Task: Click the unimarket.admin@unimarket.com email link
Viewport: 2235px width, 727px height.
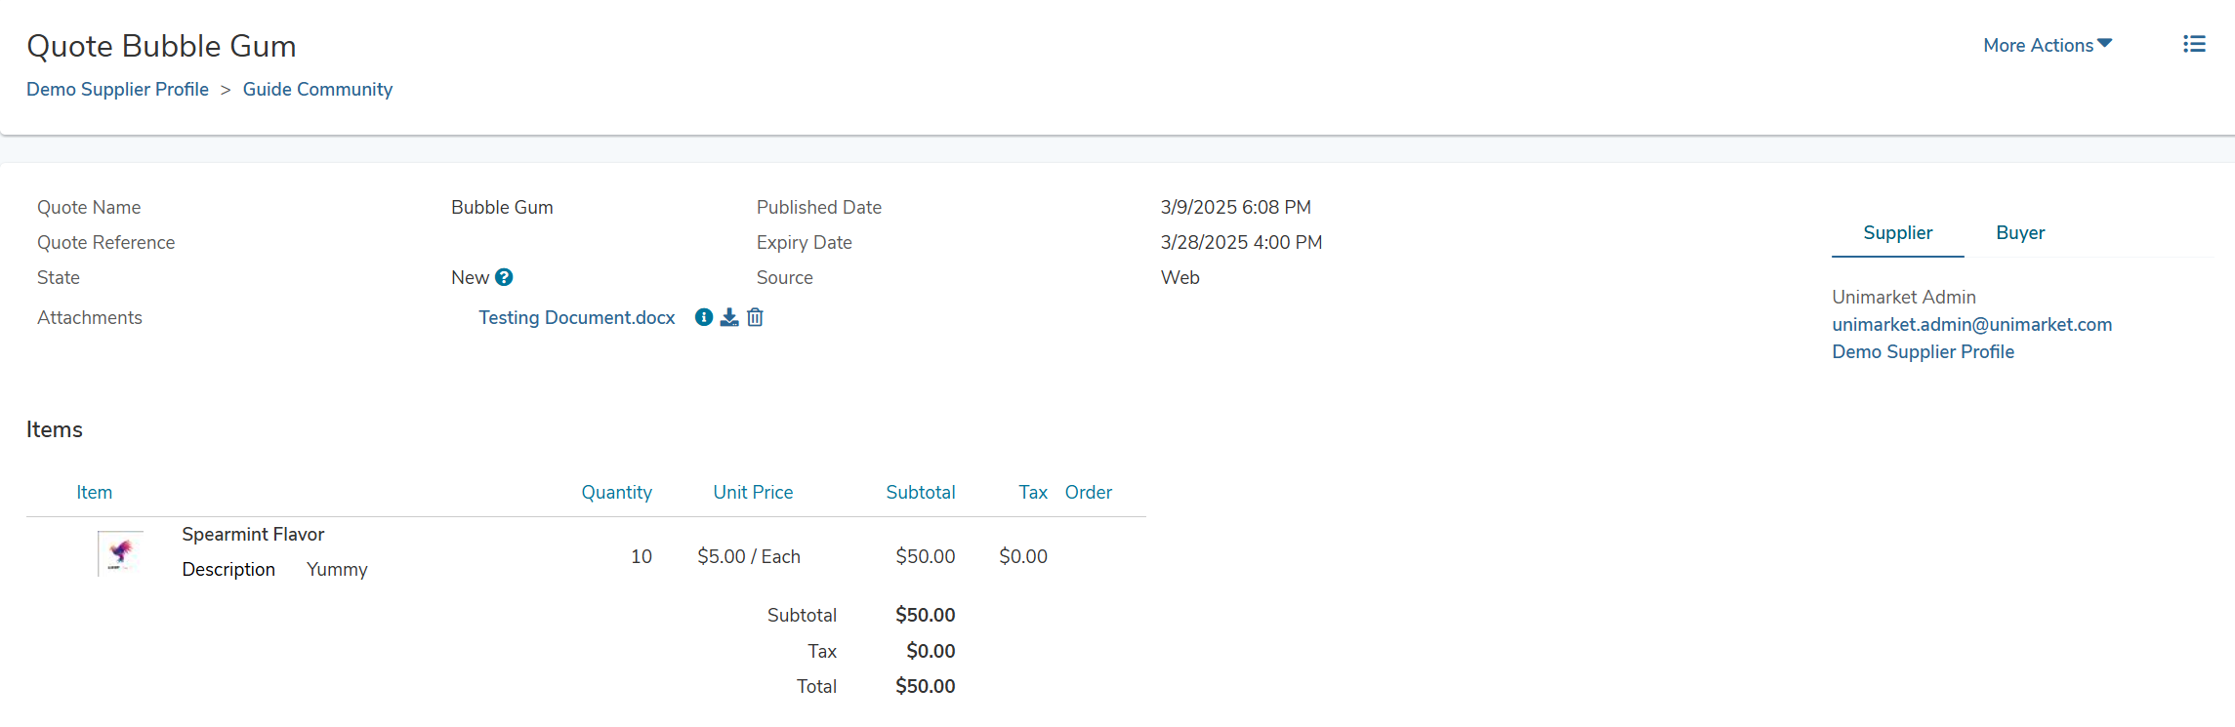Action: pyautogui.click(x=1971, y=324)
